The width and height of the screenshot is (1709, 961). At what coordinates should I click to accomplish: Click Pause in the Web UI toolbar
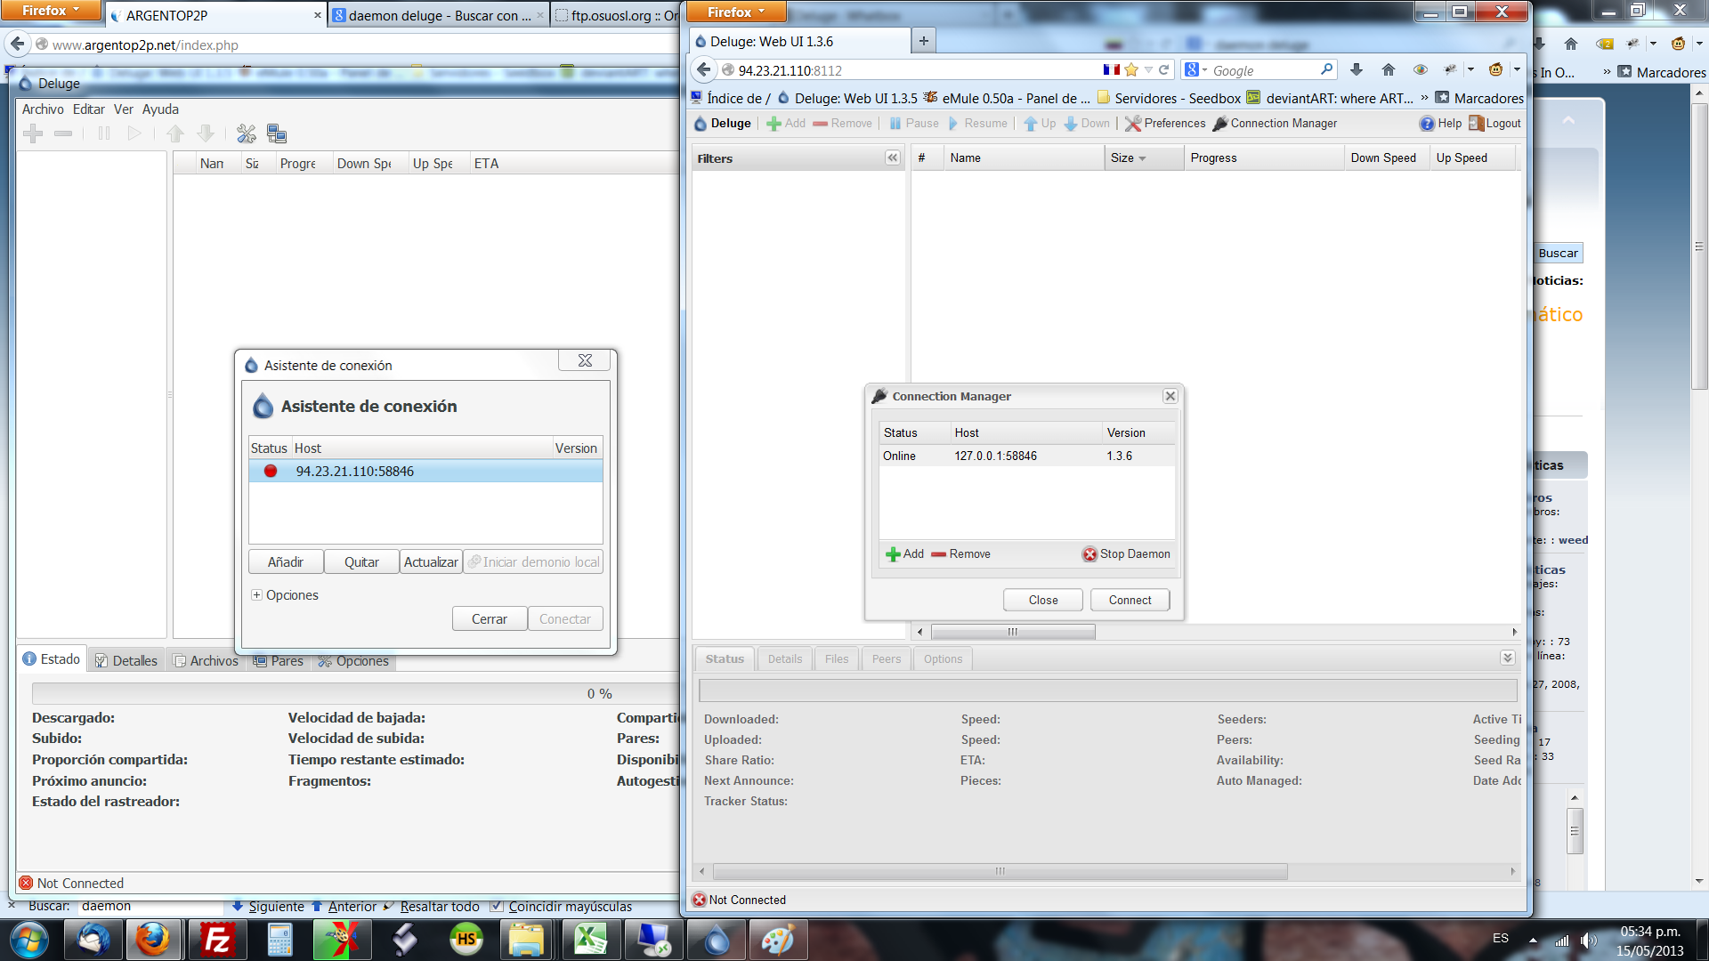pos(914,124)
